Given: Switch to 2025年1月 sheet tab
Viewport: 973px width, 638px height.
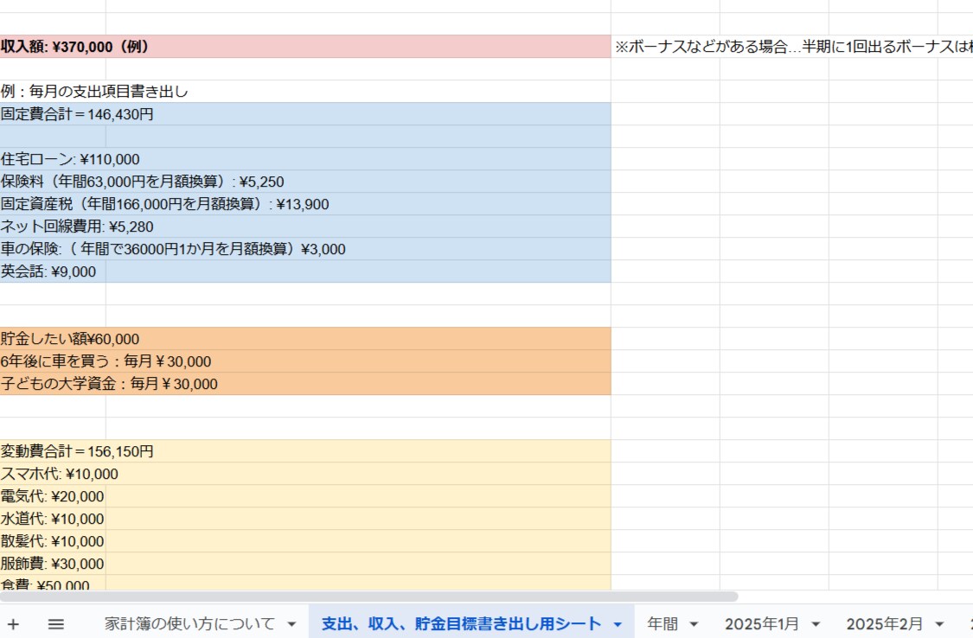Looking at the screenshot, I should point(761,624).
